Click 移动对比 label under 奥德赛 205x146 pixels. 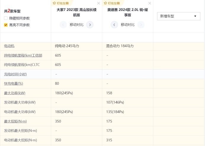coord(127,25)
